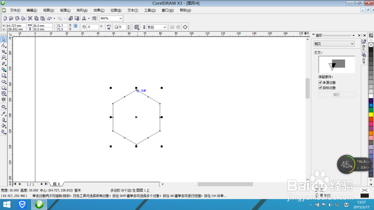Click the polygon sides stepper arrows

pyautogui.click(x=129, y=27)
